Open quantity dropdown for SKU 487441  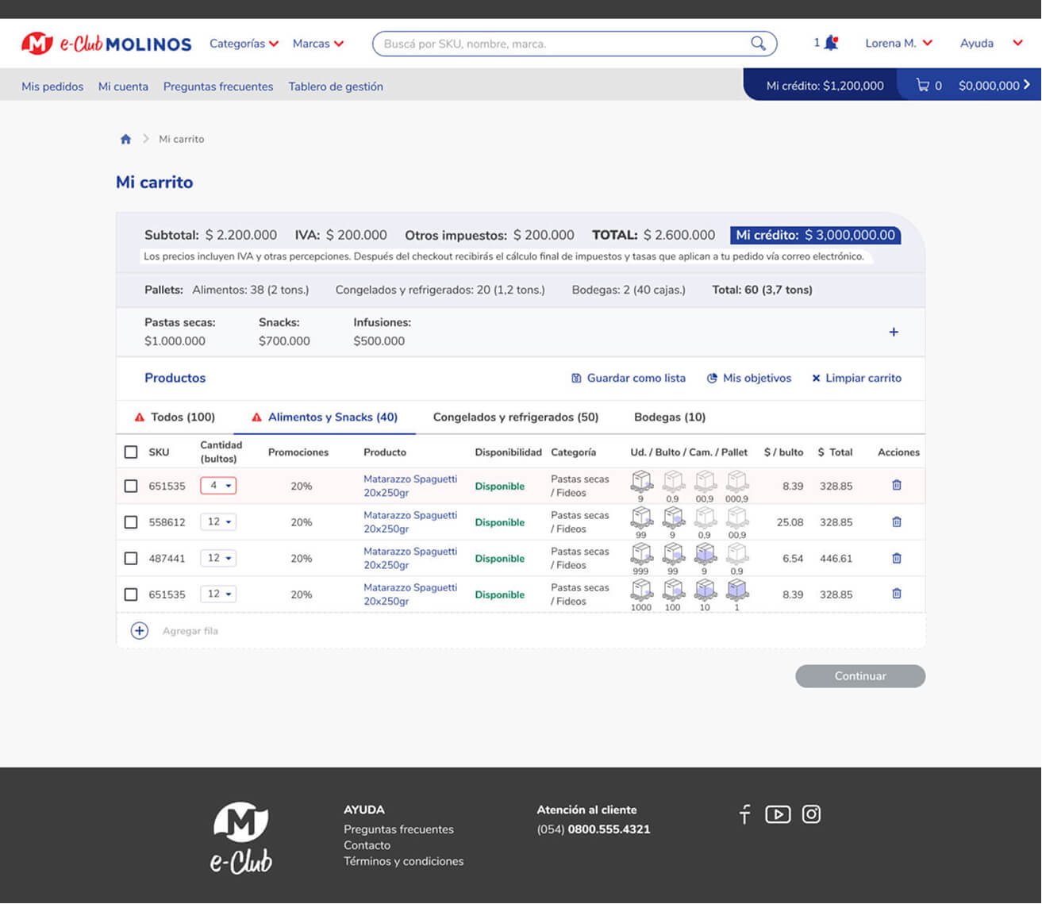[x=218, y=558]
